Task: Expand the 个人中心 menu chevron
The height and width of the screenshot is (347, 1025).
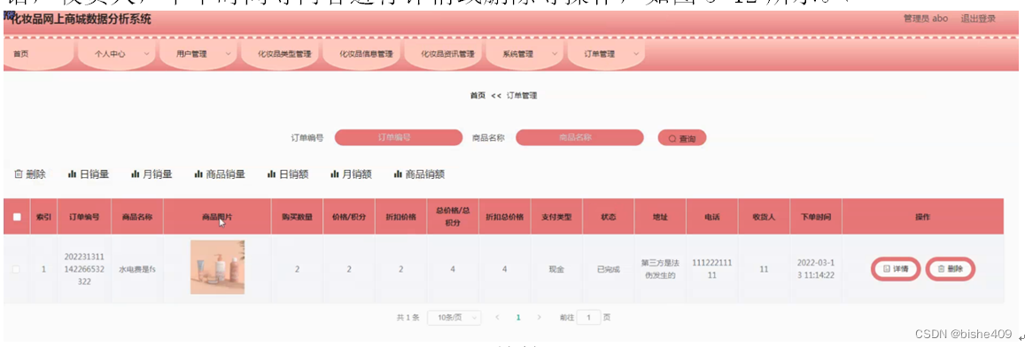Action: 146,54
